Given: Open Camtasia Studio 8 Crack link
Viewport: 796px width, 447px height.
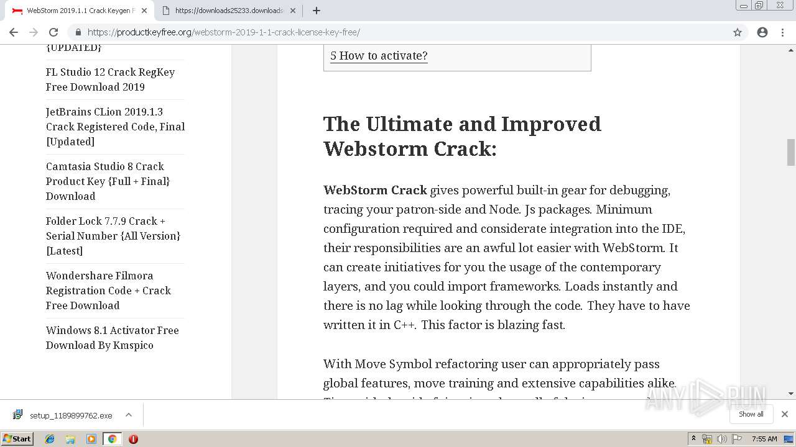Looking at the screenshot, I should (108, 181).
